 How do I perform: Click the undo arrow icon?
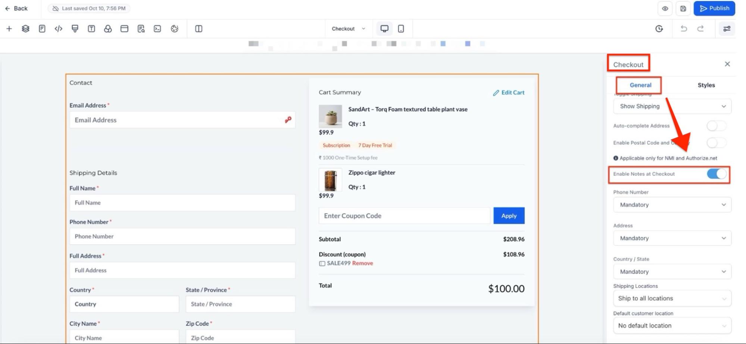[x=683, y=29]
